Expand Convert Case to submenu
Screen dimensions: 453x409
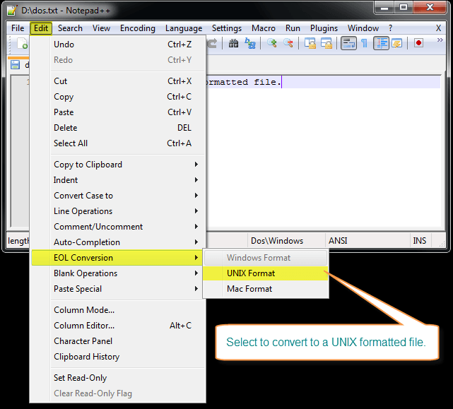[119, 196]
